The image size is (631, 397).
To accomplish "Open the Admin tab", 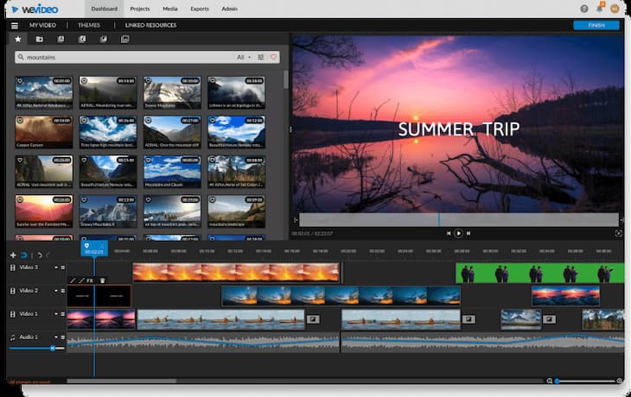I will pos(229,9).
